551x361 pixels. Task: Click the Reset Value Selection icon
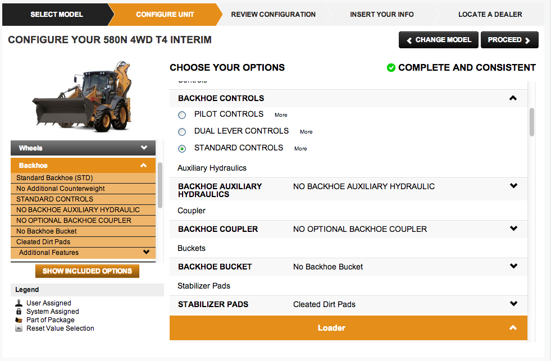17,328
